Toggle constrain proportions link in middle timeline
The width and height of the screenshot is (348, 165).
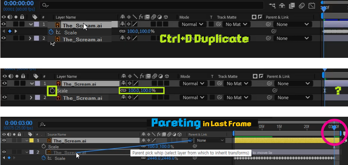coord(123,91)
